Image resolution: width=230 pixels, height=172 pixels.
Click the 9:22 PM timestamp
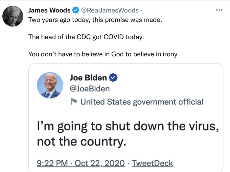point(51,163)
